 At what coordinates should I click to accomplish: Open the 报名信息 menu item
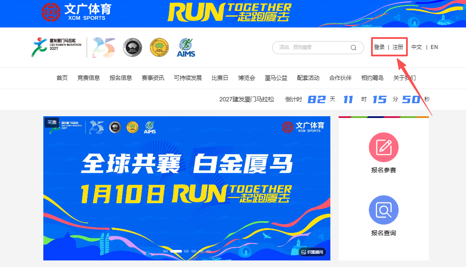[121, 78]
